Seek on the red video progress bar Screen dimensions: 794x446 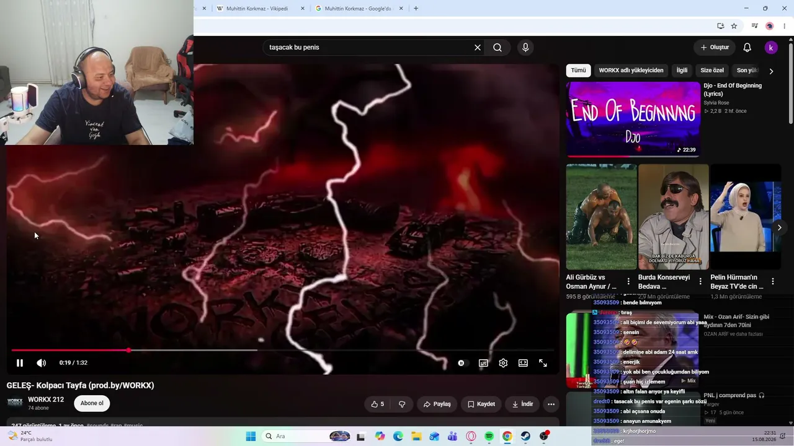tap(283, 350)
